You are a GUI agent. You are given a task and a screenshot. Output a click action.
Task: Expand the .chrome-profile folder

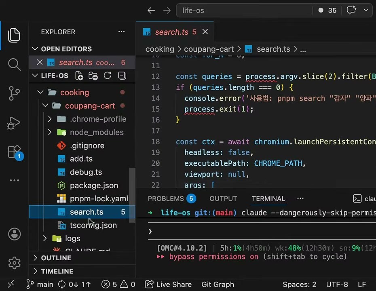[50, 119]
